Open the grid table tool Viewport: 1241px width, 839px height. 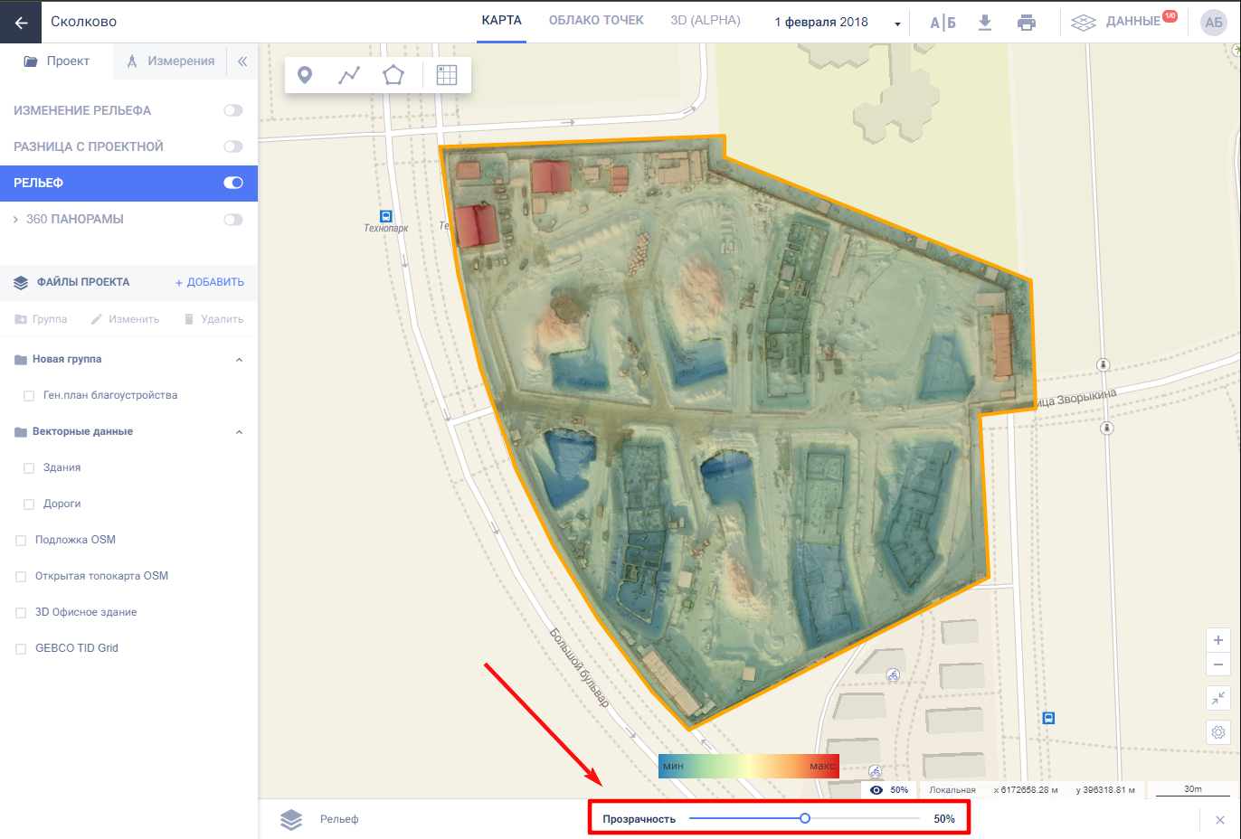tap(447, 75)
